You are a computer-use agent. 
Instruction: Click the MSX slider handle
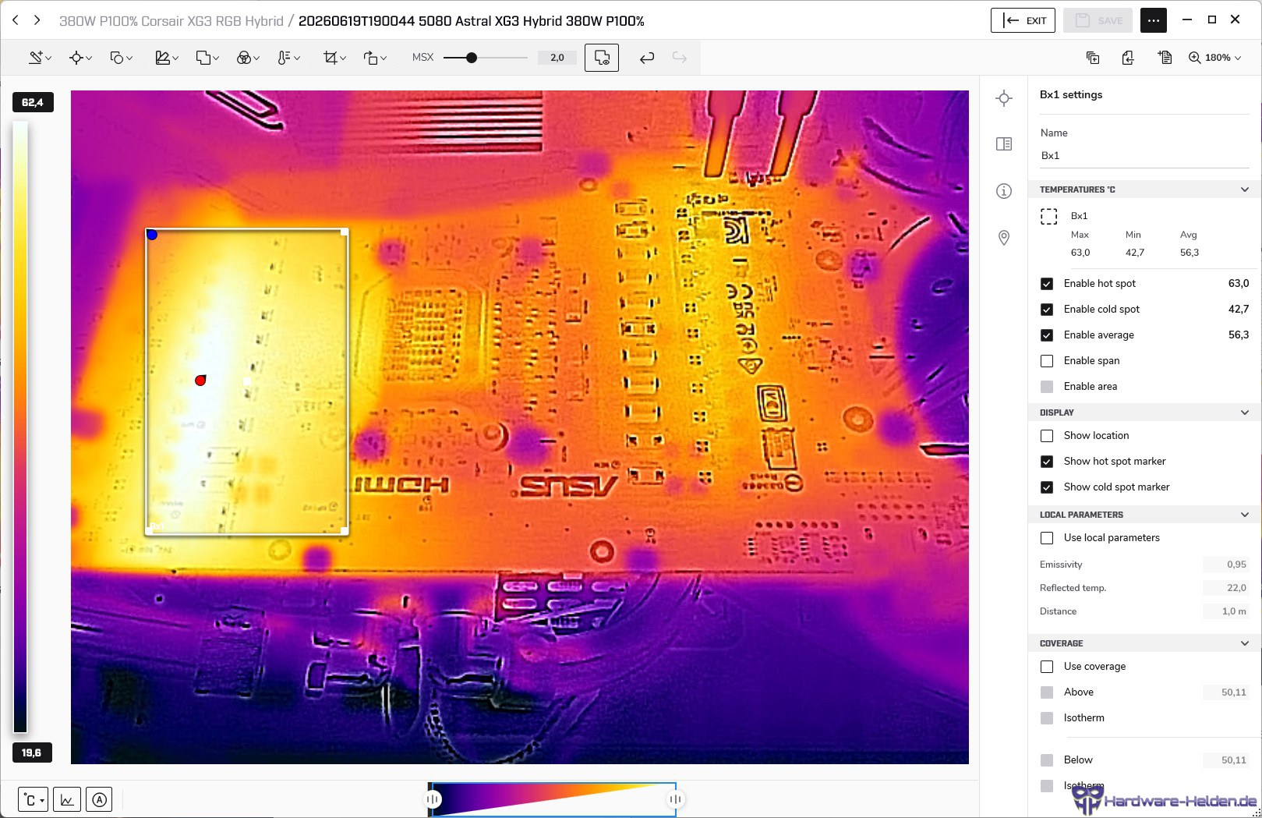click(x=472, y=58)
